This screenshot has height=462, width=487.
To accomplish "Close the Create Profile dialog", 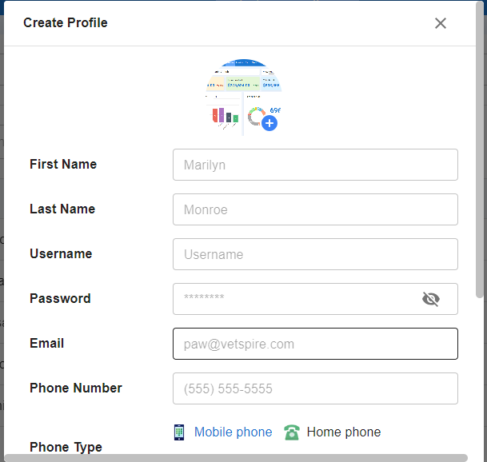I will click(441, 23).
